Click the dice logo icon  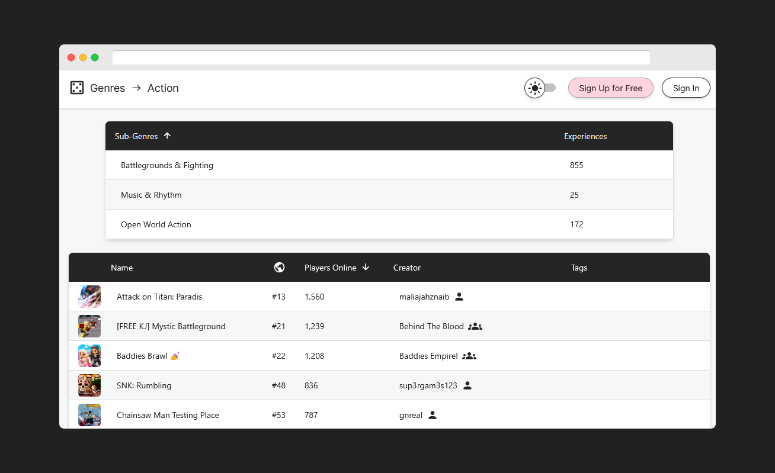[77, 88]
